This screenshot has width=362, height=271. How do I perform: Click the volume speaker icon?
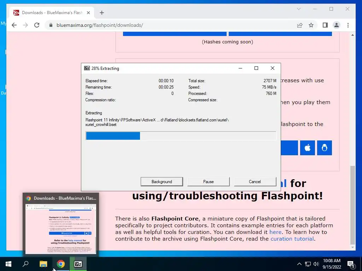pyautogui.click(x=316, y=264)
